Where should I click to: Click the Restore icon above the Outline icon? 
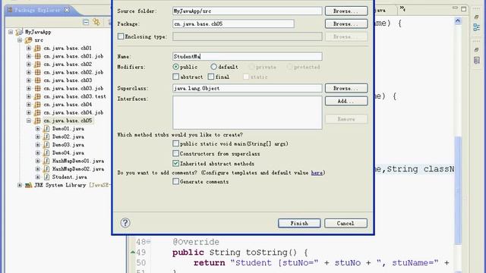pos(477,17)
